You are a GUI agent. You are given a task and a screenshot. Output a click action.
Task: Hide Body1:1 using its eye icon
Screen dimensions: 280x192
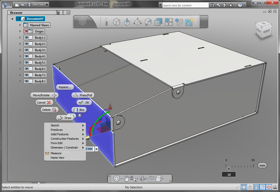[x=26, y=37]
